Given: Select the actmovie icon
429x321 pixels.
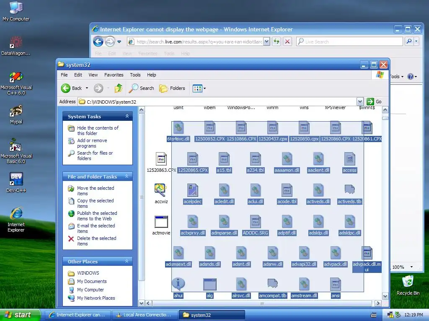Looking at the screenshot, I should pos(161,222).
